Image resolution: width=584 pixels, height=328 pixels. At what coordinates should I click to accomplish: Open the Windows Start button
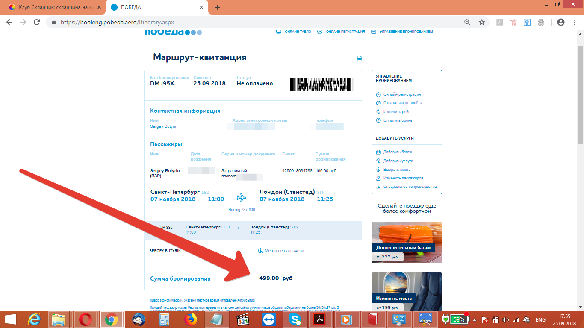pos(10,319)
